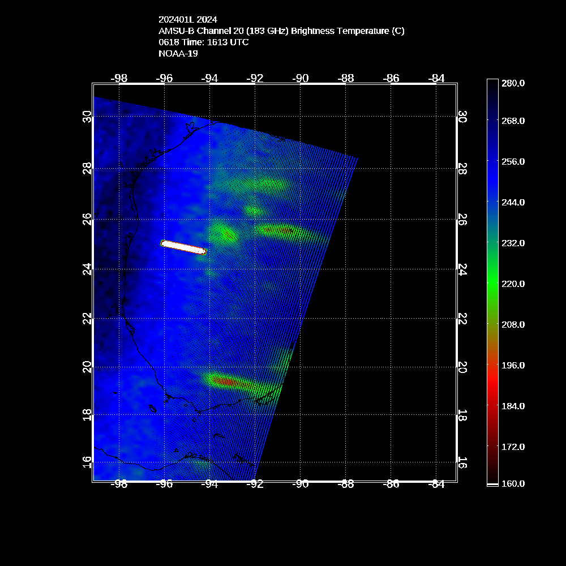Click the red cold spot near 19N latitude
The height and width of the screenshot is (566, 566).
[225, 382]
